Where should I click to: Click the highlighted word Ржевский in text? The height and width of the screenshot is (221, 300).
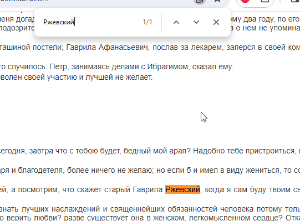[182, 189]
